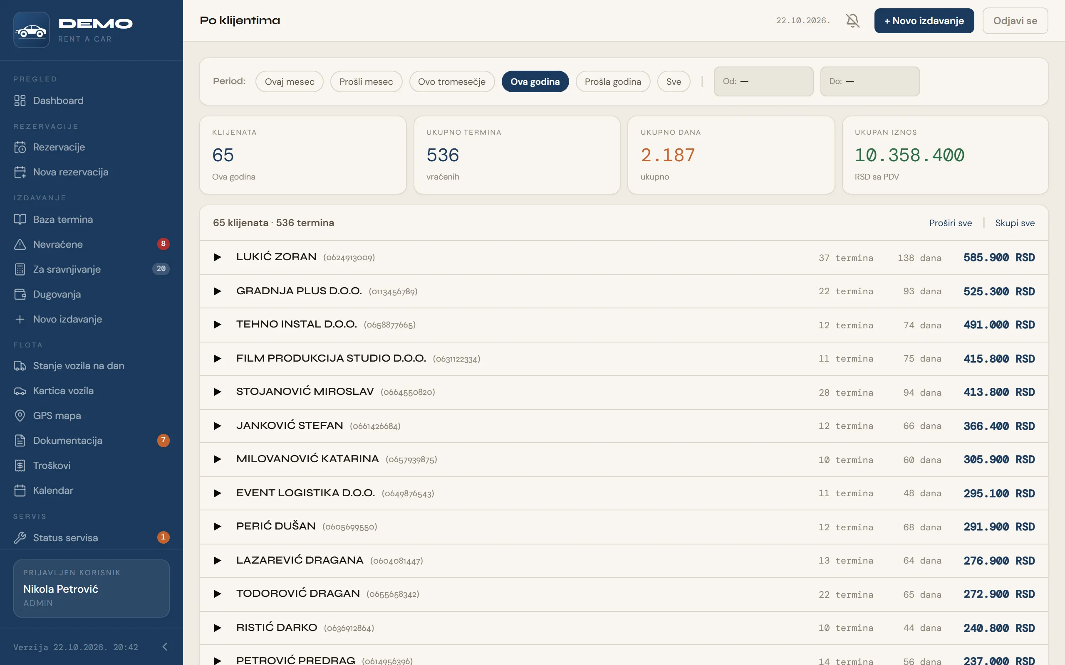Screen dimensions: 1065x665
Task: Click the Kartica vozila car icon
Action: [20, 391]
